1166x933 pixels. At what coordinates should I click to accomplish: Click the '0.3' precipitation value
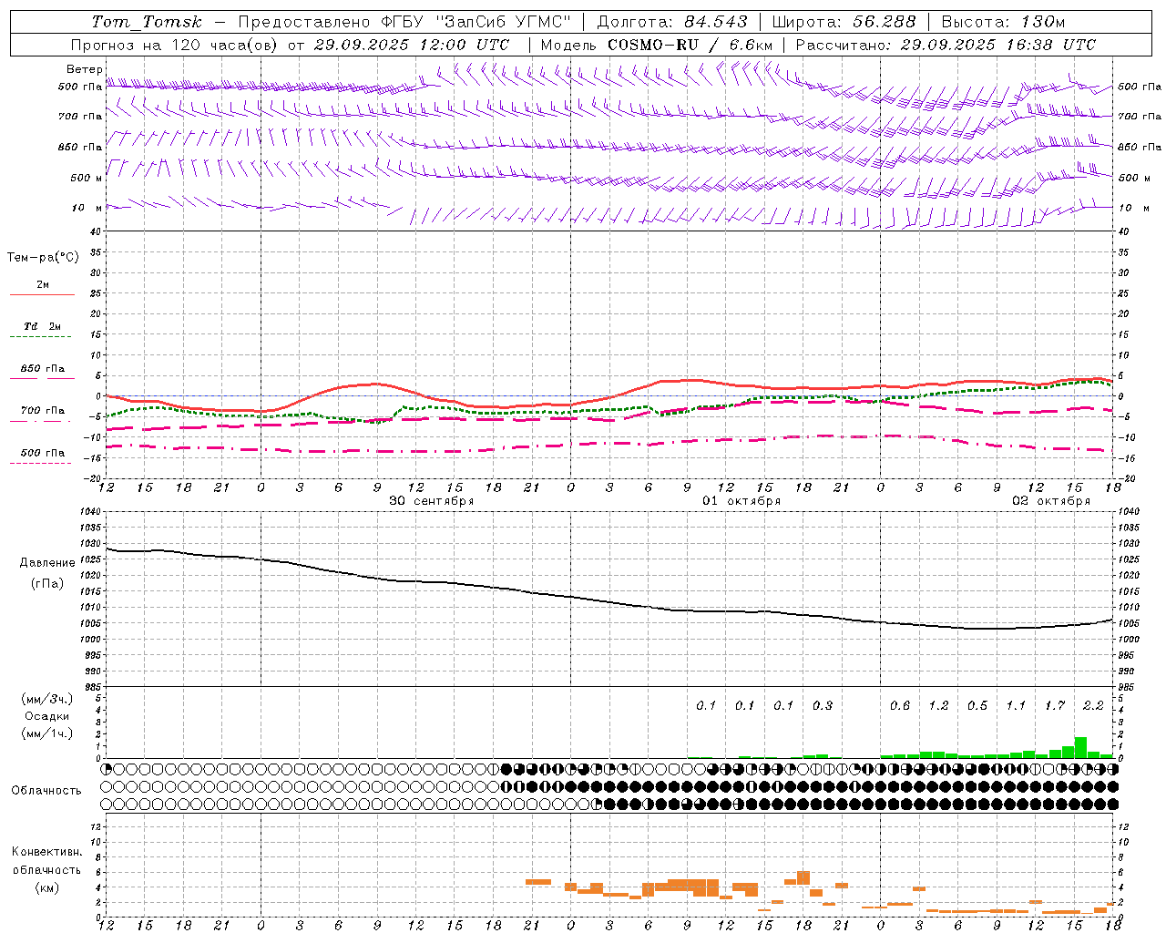point(823,705)
